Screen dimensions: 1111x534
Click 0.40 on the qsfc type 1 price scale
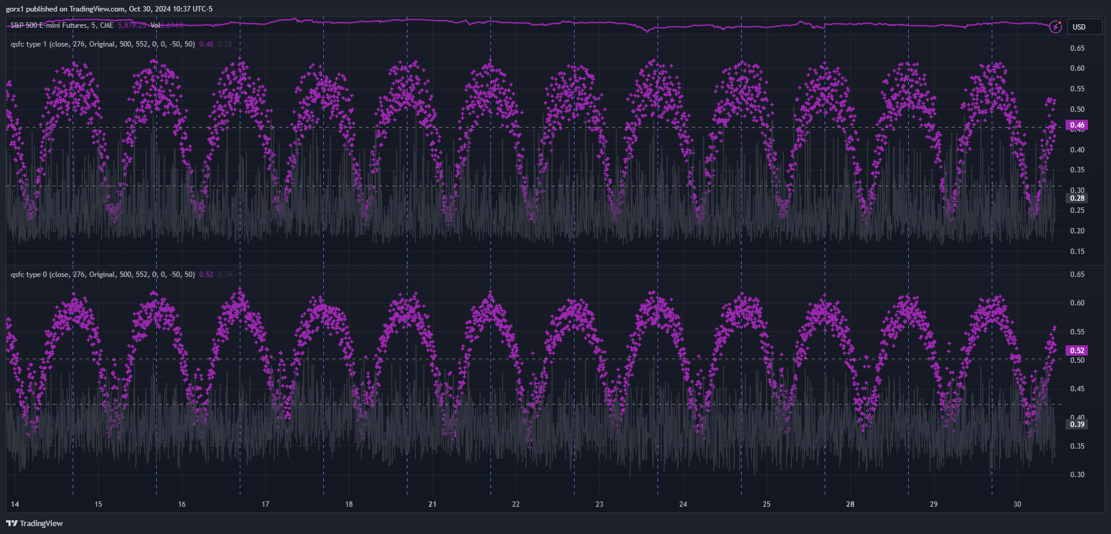[x=1077, y=150]
